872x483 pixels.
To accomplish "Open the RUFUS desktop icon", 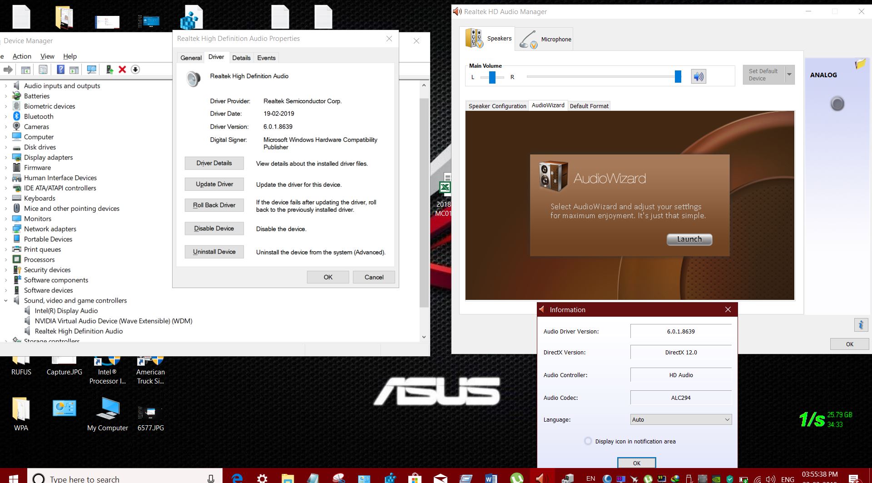I will coord(21,366).
